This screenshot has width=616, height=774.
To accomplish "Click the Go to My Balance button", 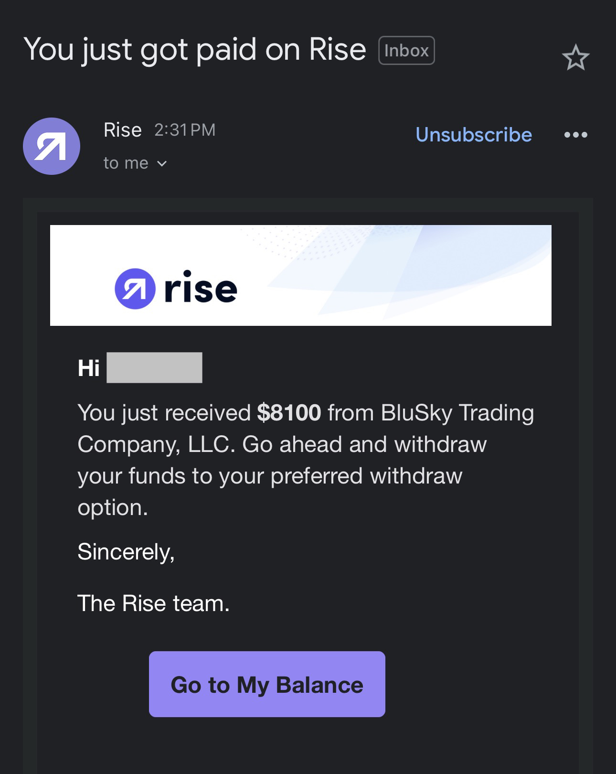I will [267, 684].
